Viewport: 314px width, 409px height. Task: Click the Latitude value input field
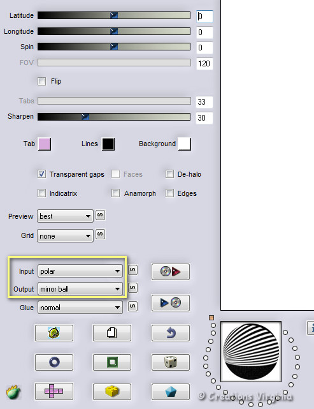(x=204, y=17)
